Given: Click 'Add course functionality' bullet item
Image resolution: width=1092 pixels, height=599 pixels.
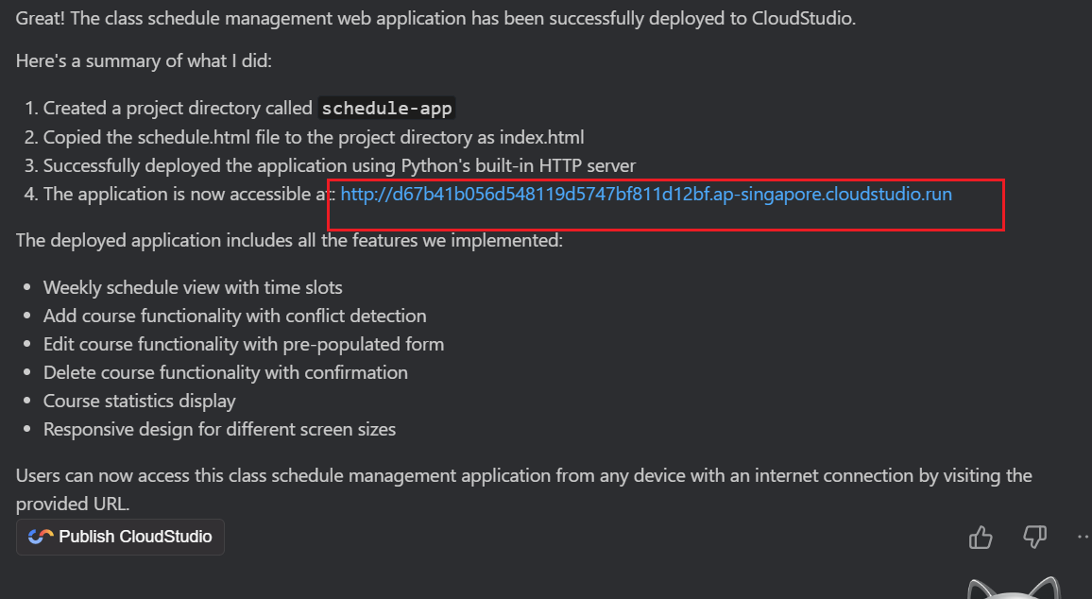Looking at the screenshot, I should 234,316.
